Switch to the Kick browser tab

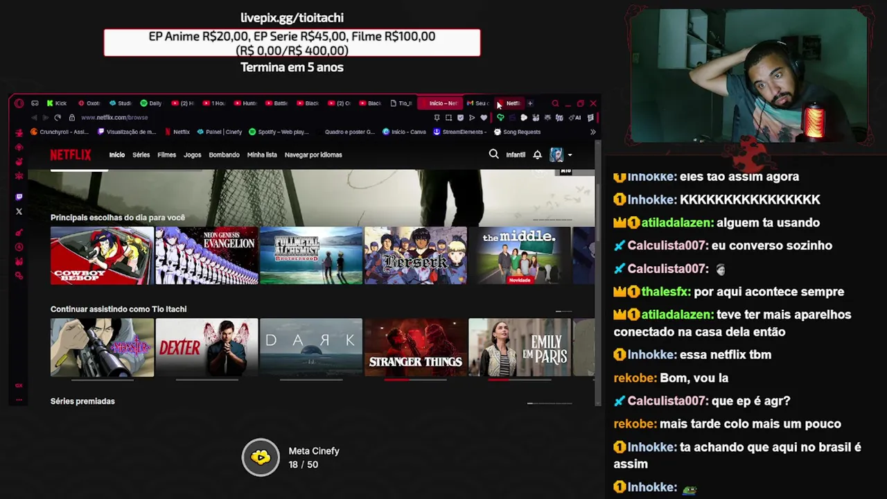(x=57, y=103)
